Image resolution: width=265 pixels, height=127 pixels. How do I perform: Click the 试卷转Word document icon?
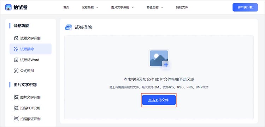[16, 60]
